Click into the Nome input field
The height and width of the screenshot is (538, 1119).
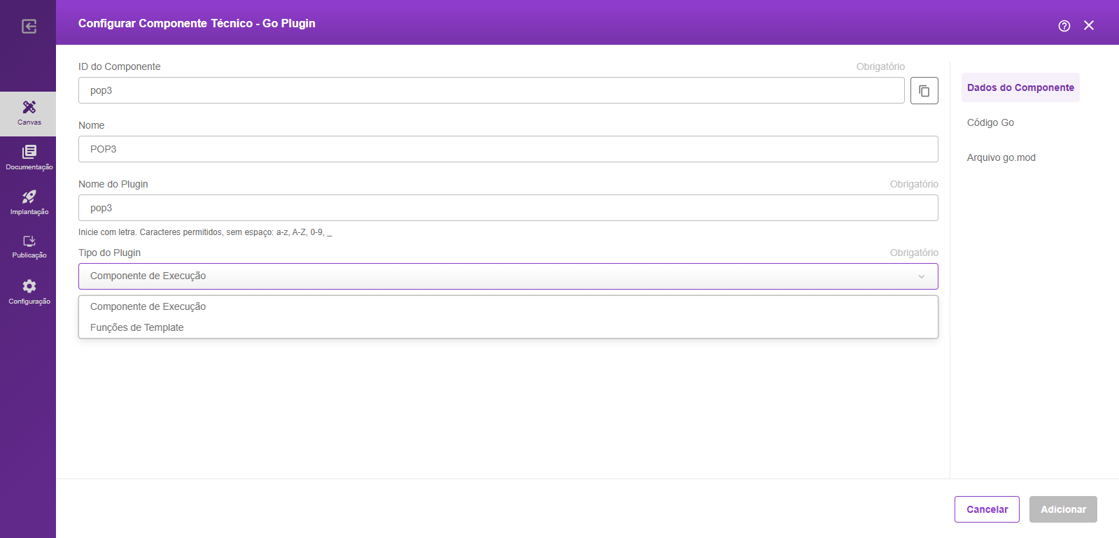click(x=507, y=149)
